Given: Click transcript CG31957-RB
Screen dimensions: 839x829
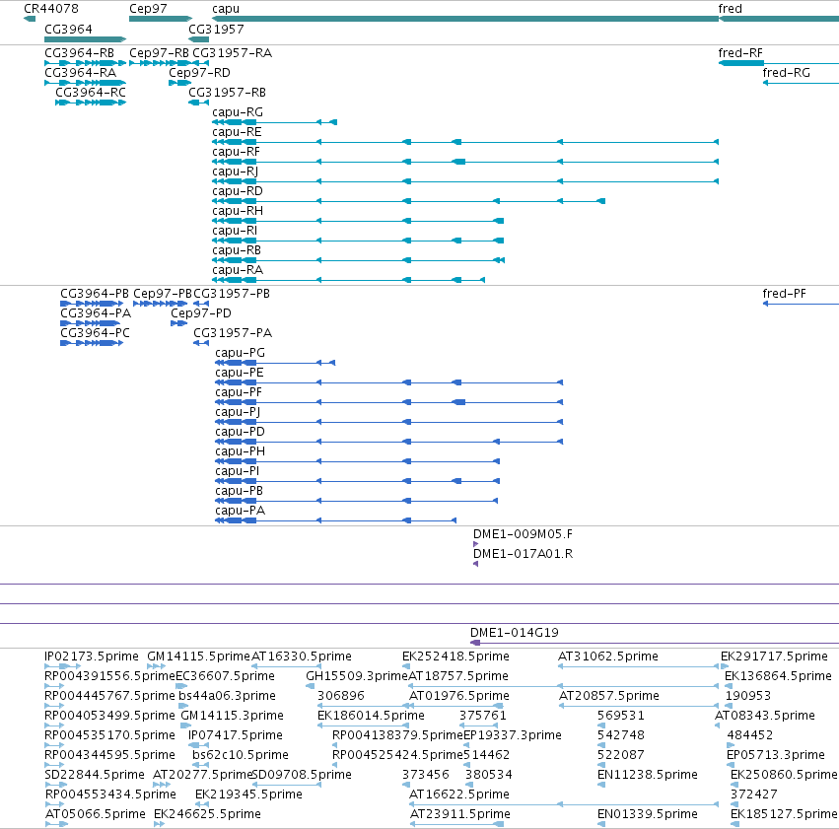Looking at the screenshot, I should coord(227,93).
